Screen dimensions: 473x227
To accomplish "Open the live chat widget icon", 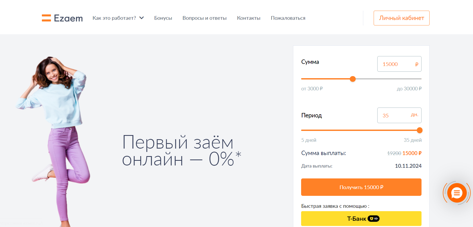I will pyautogui.click(x=457, y=193).
